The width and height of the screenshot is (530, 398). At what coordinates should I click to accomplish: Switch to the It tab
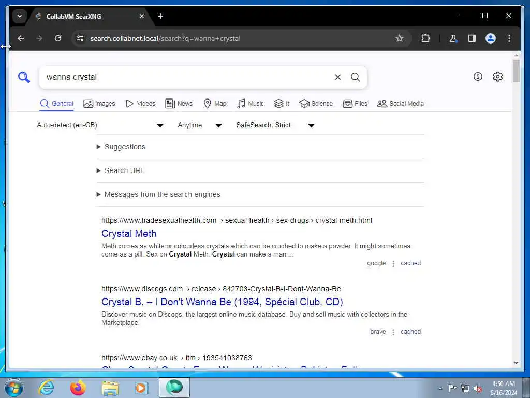(x=282, y=104)
